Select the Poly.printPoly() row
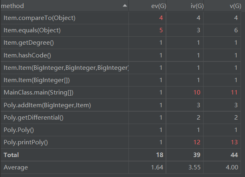 point(121,142)
